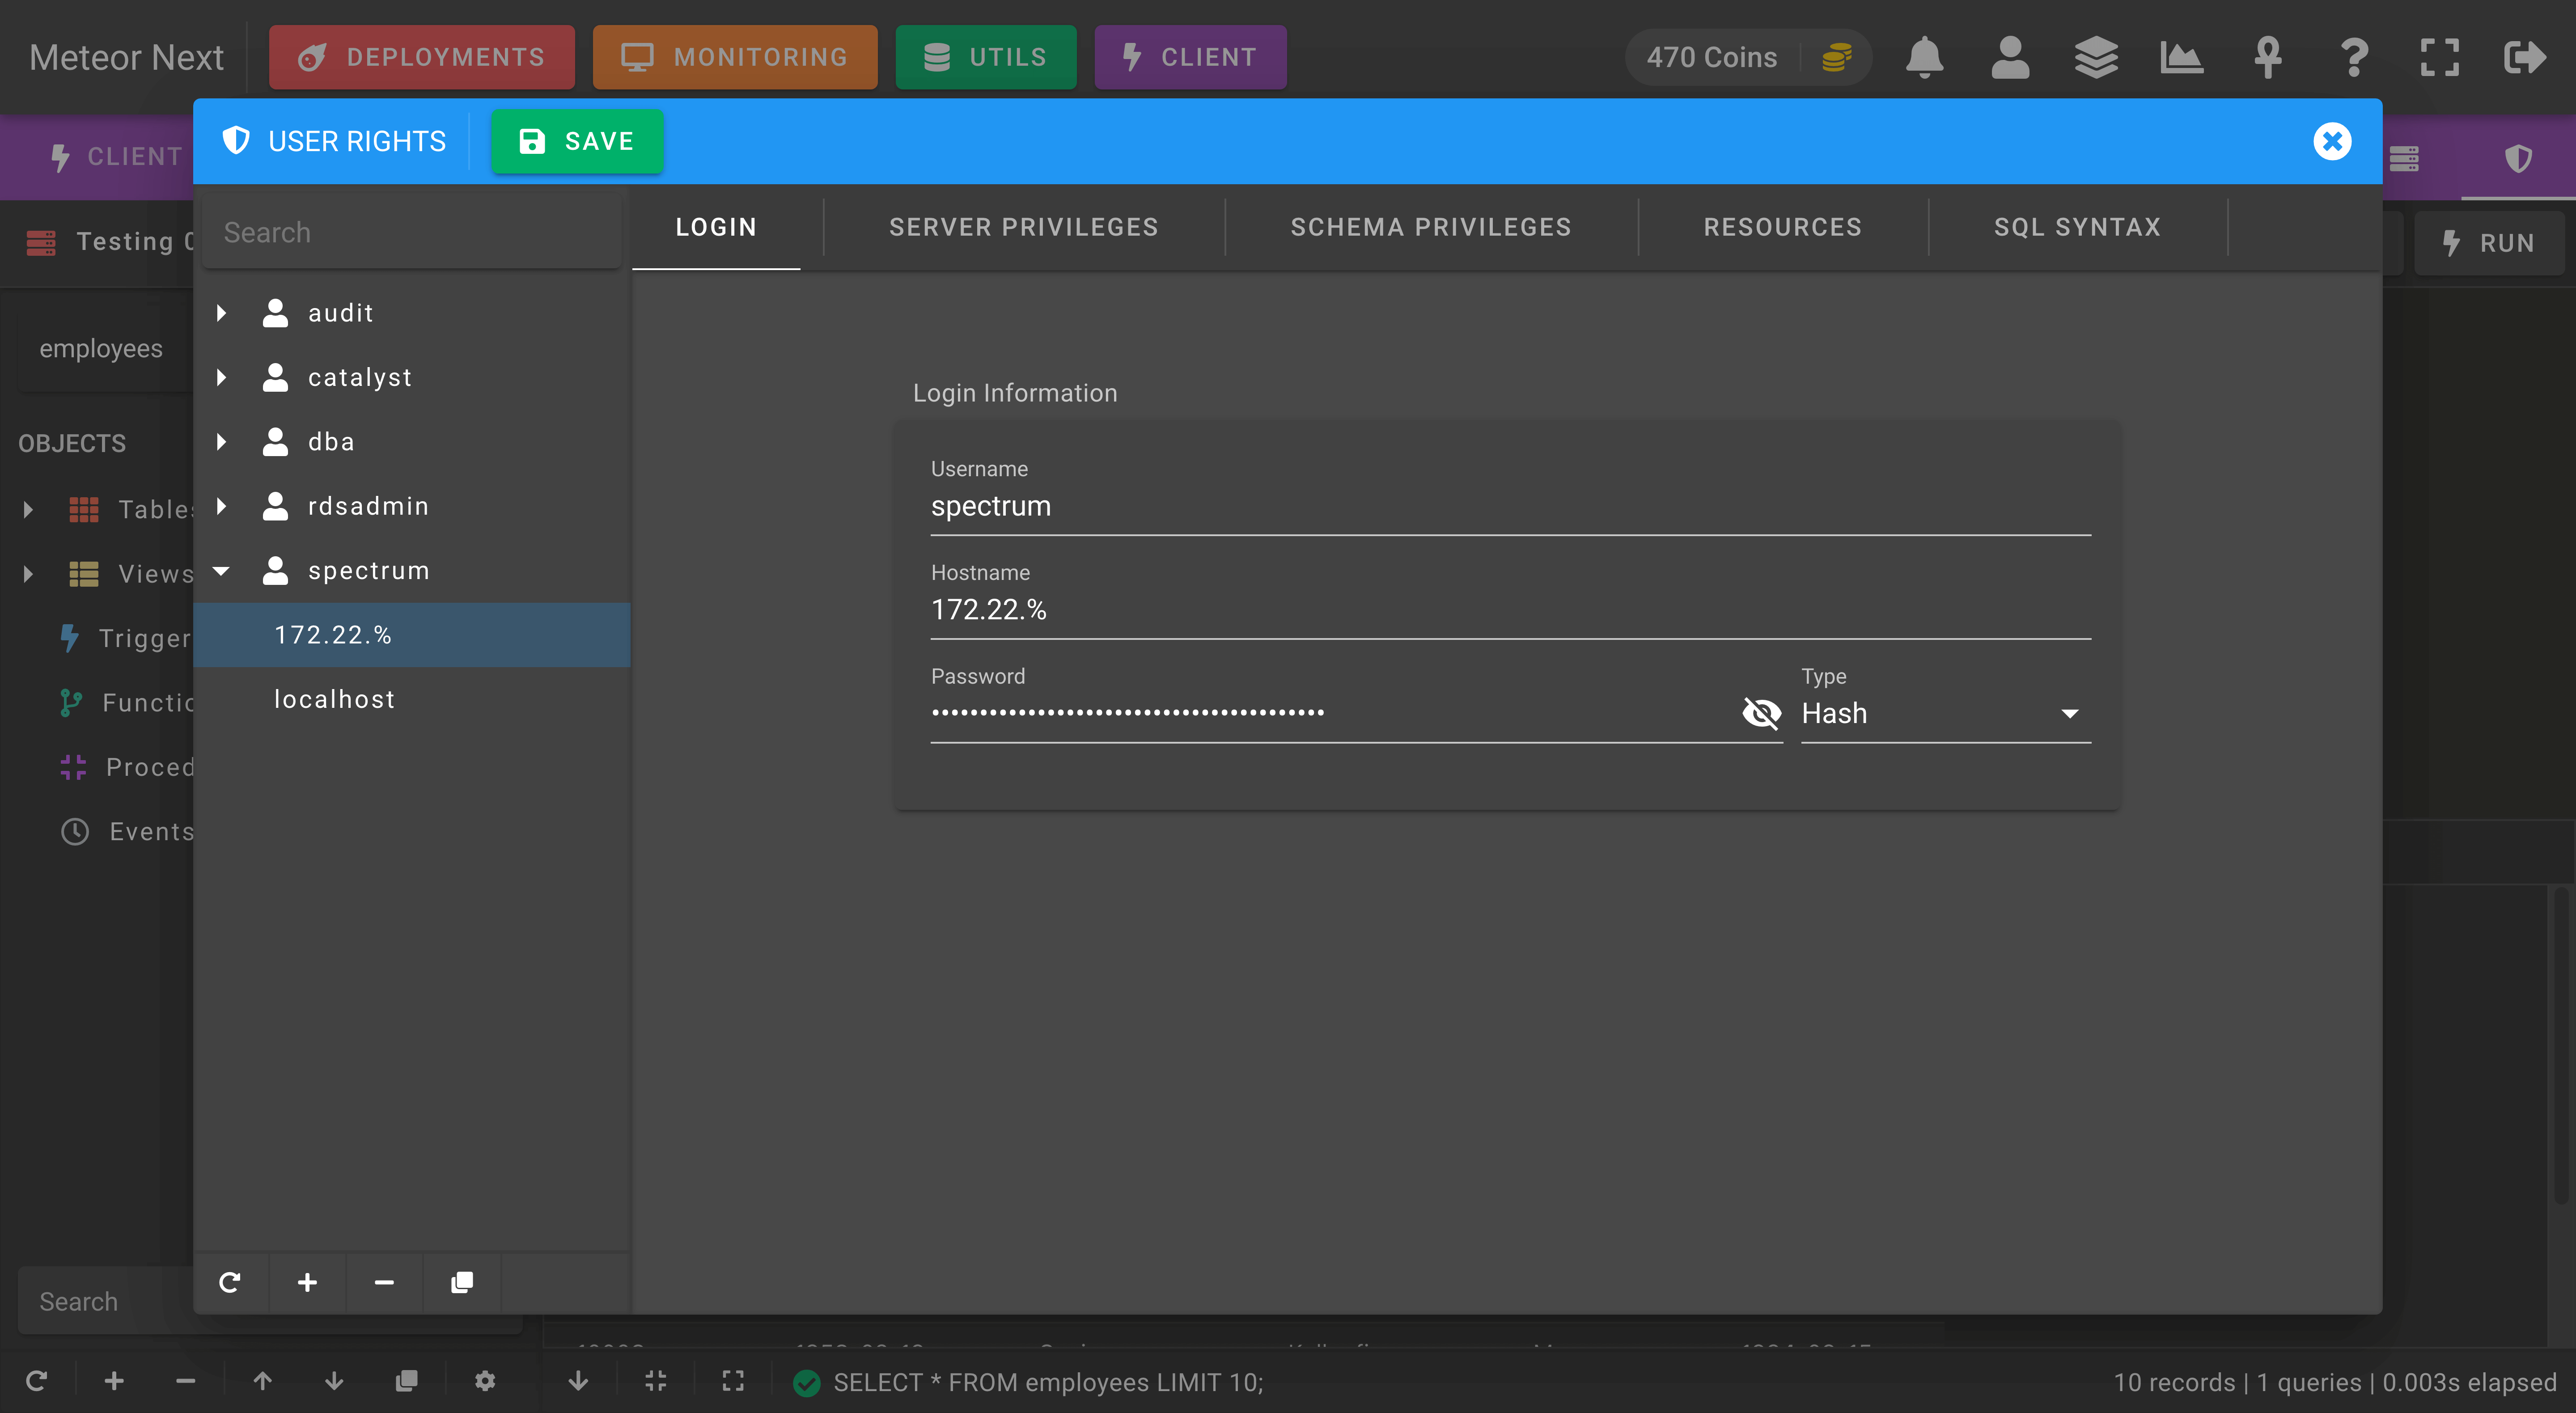This screenshot has width=2576, height=1413.
Task: Expand the dba user node
Action: (222, 441)
